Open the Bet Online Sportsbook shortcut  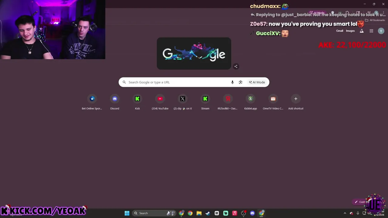[92, 102]
